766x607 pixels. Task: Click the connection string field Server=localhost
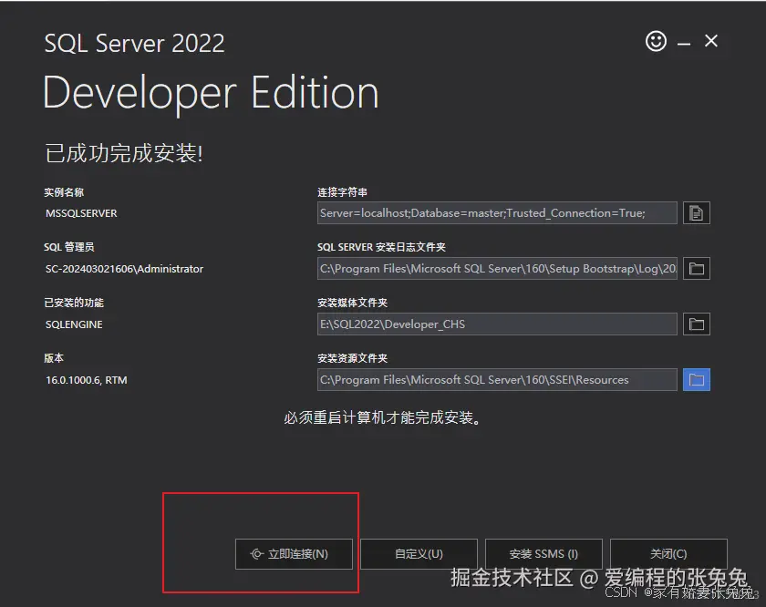tap(497, 213)
